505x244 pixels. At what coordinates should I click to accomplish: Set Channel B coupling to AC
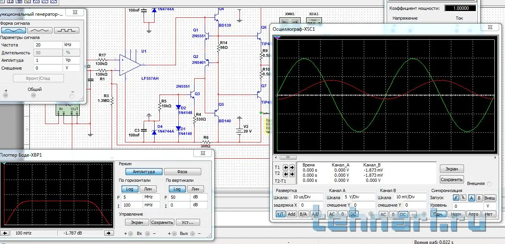coord(383,214)
